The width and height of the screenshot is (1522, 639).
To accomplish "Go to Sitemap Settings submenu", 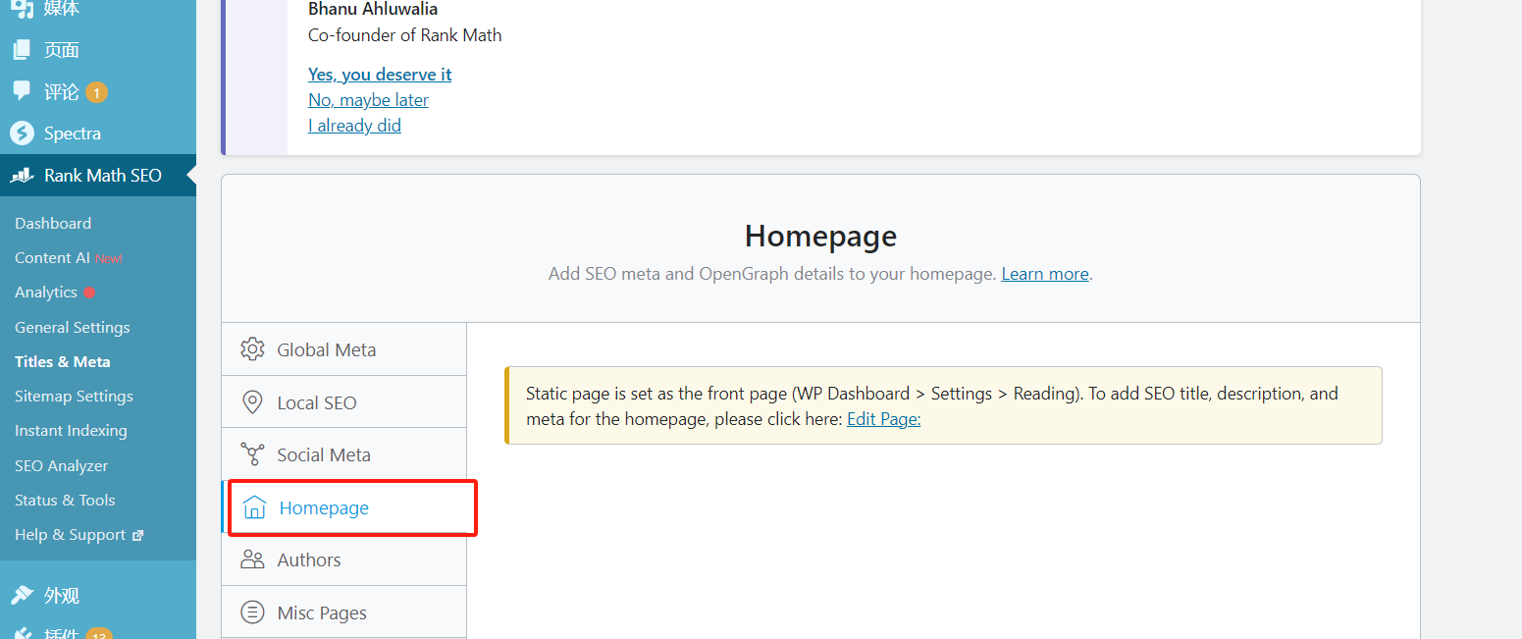I will tap(74, 397).
